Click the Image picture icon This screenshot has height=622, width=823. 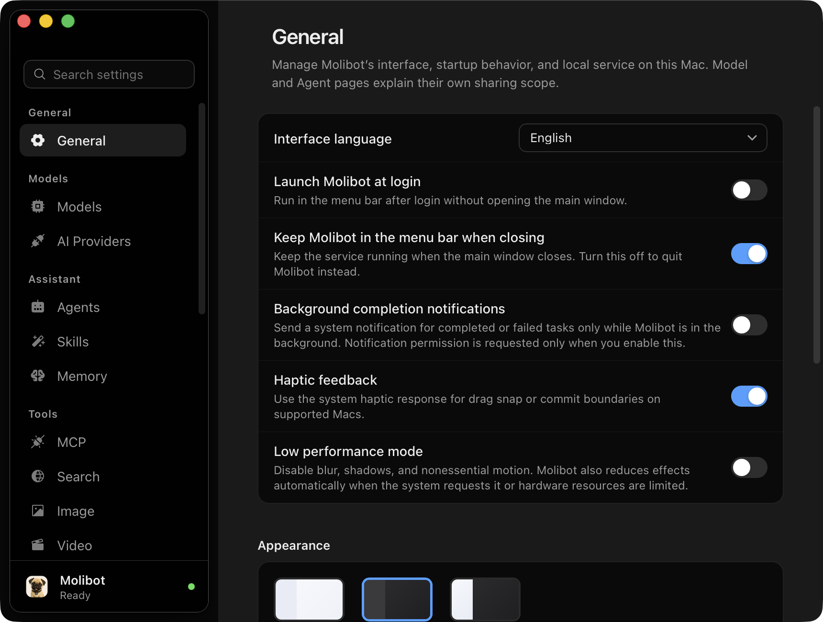pyautogui.click(x=38, y=511)
